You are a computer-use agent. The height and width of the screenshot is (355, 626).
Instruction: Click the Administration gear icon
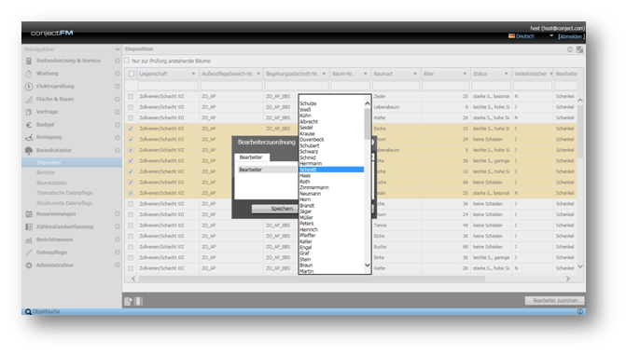click(29, 266)
